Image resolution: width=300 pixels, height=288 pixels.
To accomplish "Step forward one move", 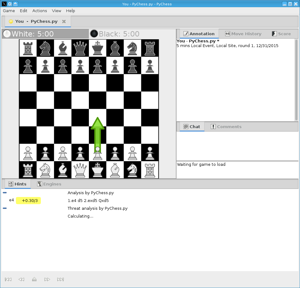I will [47, 279].
